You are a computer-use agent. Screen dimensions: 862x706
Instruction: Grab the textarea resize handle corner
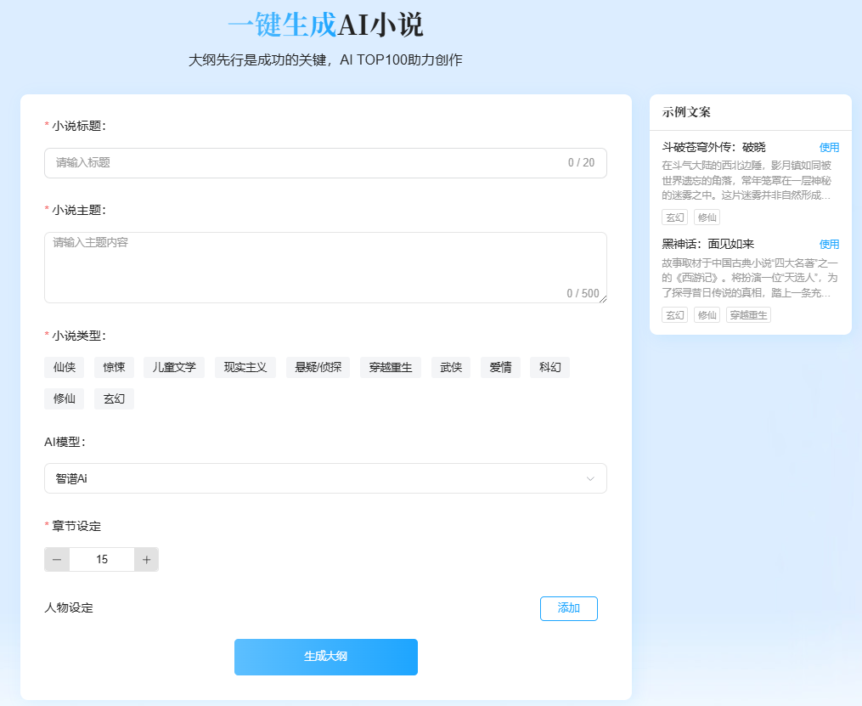coord(603,299)
